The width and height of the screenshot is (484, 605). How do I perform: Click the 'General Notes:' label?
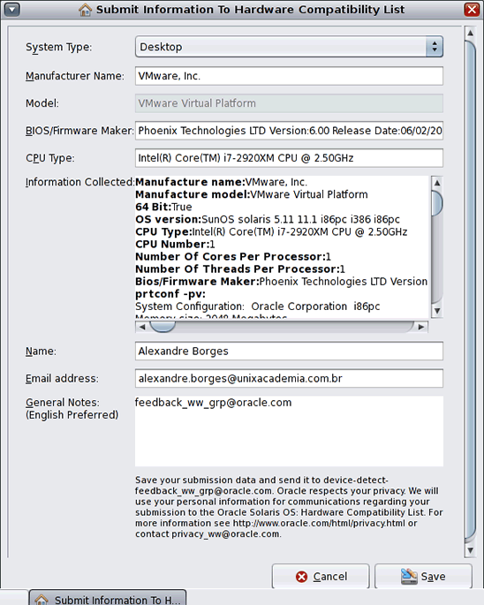tap(63, 403)
